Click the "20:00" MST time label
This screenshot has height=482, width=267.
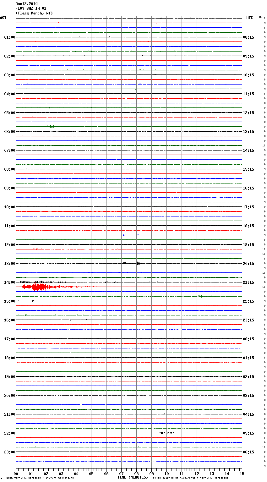10,396
